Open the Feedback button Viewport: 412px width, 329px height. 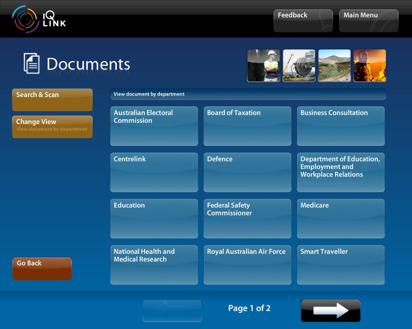(303, 21)
